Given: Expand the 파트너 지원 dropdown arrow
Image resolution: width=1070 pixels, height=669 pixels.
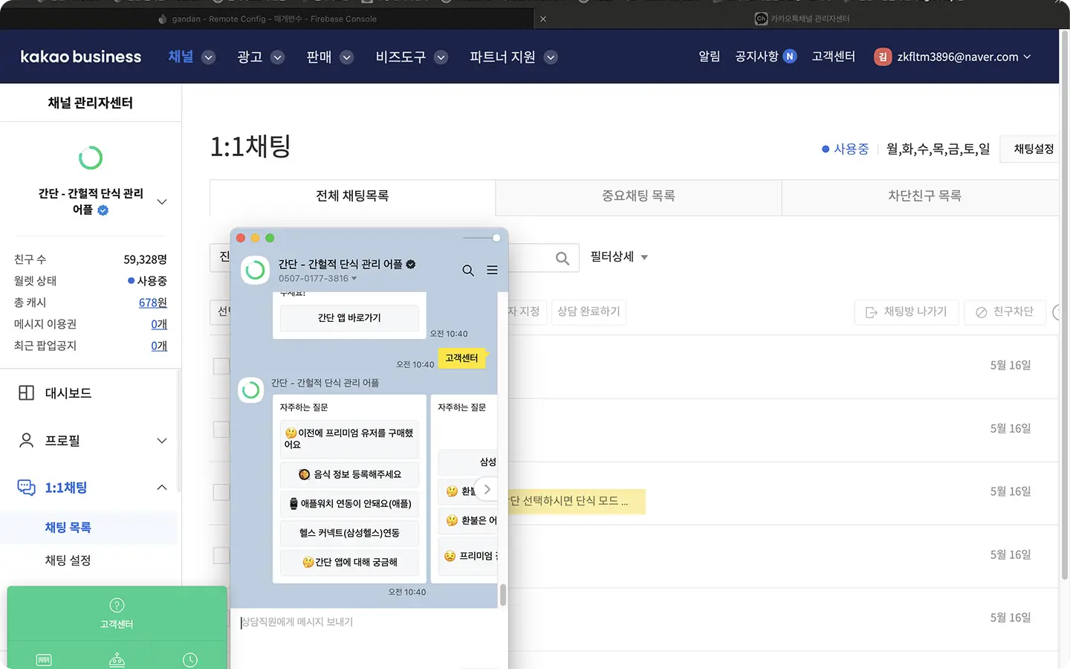Looking at the screenshot, I should click(551, 57).
